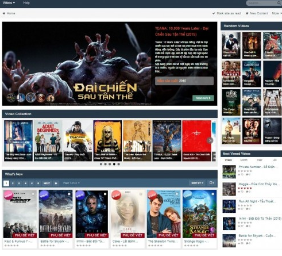Jump to last page in What's New pagination
Viewport: 282px width, 256px height.
point(56,183)
